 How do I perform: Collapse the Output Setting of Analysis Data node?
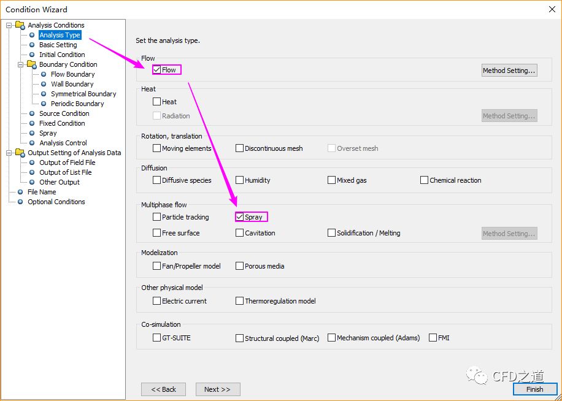[x=9, y=153]
